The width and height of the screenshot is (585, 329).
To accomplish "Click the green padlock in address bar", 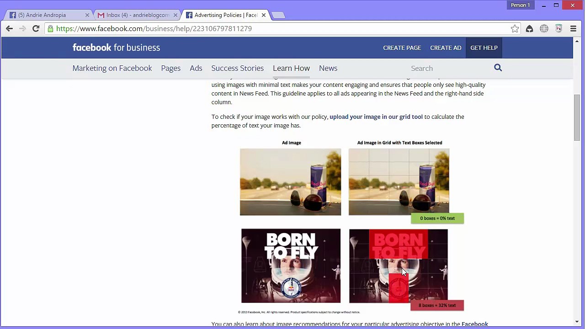I will point(50,29).
